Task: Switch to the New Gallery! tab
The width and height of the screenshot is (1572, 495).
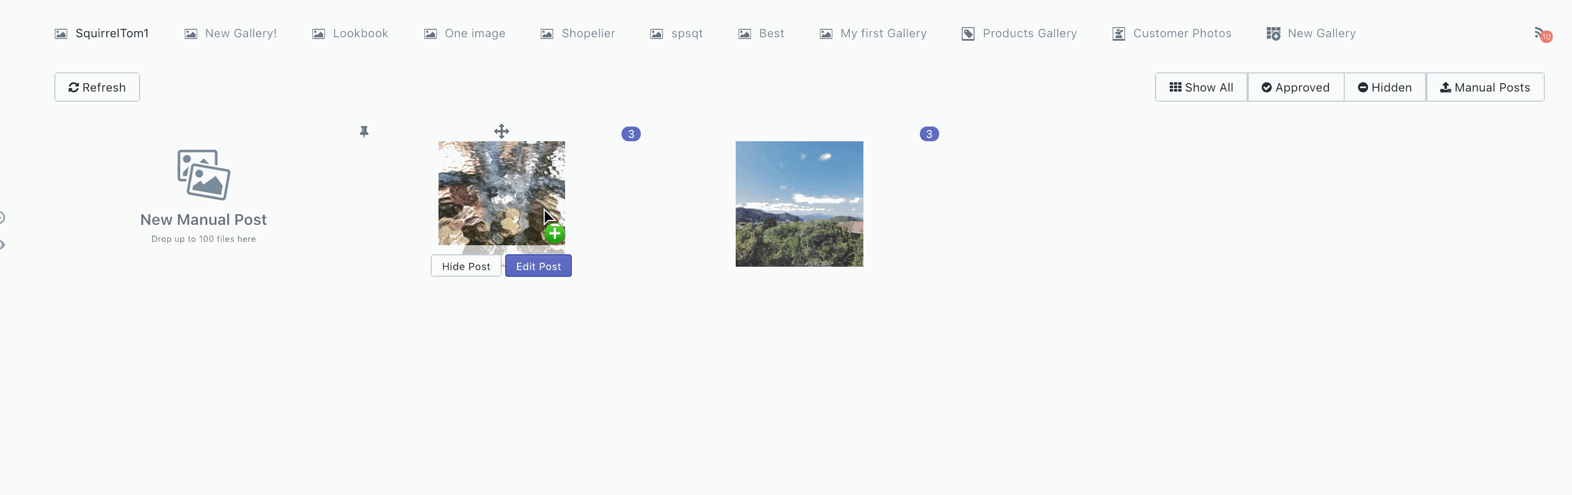Action: coord(231,33)
